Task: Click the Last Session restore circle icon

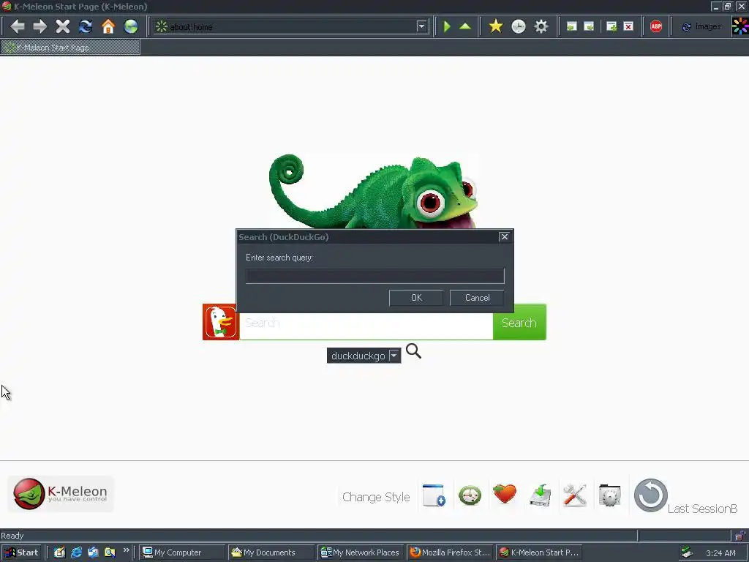Action: (x=650, y=495)
